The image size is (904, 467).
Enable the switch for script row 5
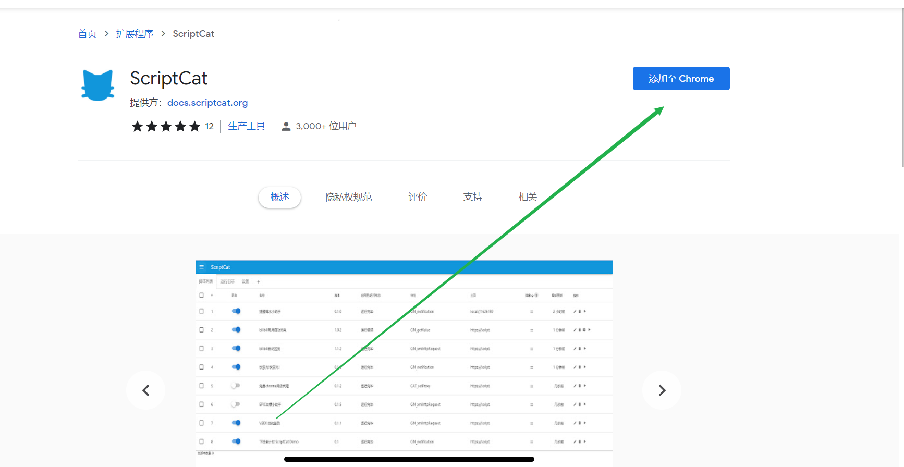click(236, 386)
